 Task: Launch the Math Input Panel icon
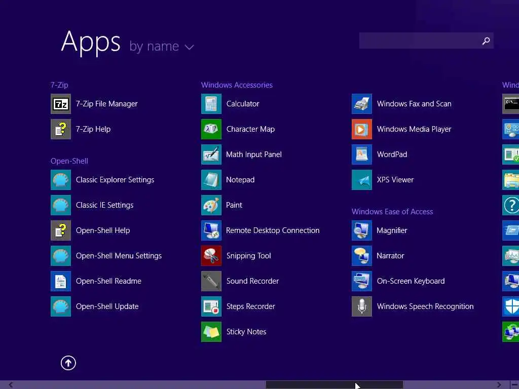(211, 154)
